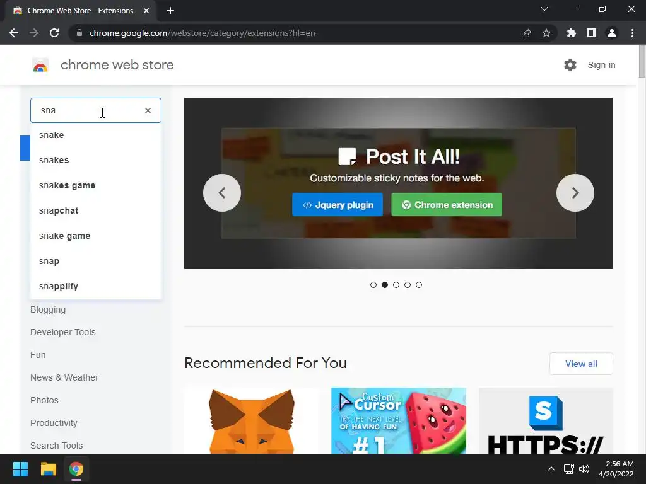Screen dimensions: 646x484
Task: Open a new browser tab
Action: click(170, 11)
